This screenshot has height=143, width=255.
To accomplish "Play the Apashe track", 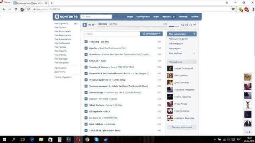I will pos(86,48).
